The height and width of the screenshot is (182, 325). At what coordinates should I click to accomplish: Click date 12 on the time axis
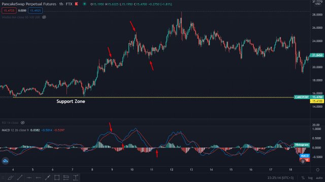172,170
